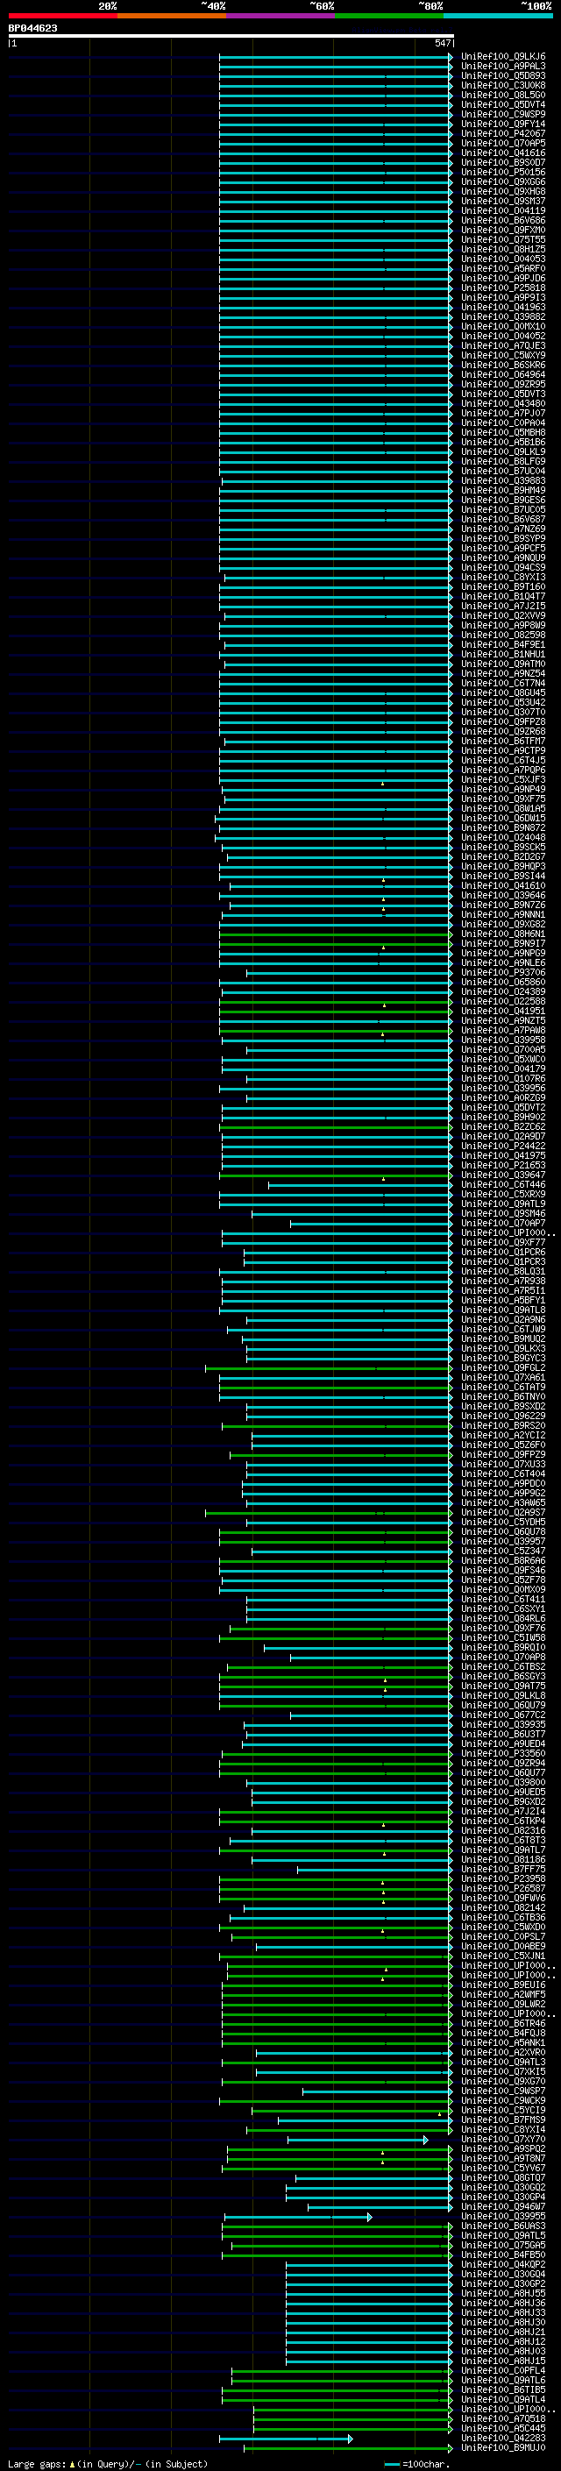The image size is (561, 2471).
Task: Open hit UniRef100_Q9LKJ6
Action: coord(502,57)
